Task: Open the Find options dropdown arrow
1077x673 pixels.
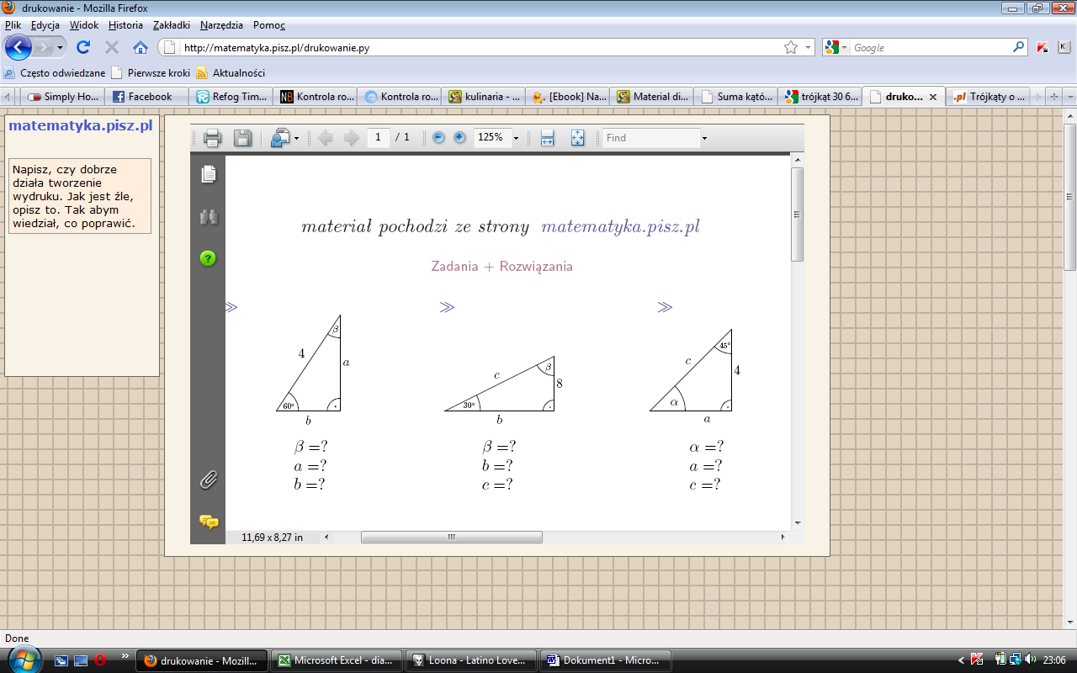Action: [x=704, y=138]
